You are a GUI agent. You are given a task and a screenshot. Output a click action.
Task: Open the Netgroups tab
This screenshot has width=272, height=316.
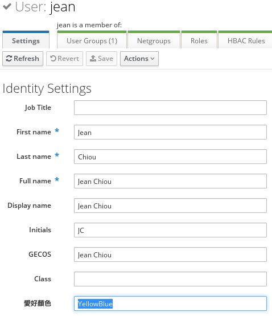(x=154, y=40)
